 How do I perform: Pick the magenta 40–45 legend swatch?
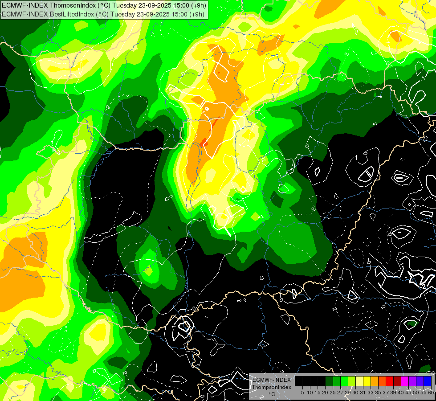[x=405, y=381]
